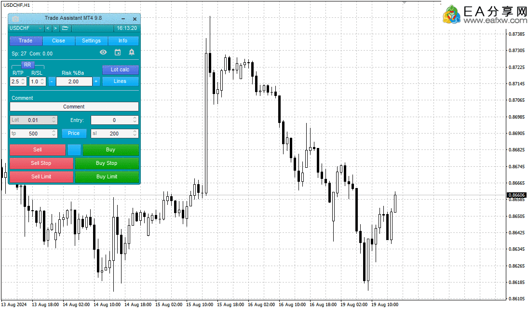Viewport: 528px width, 310px height.
Task: Click the Risk %Ba value field showing 2.00
Action: point(74,81)
